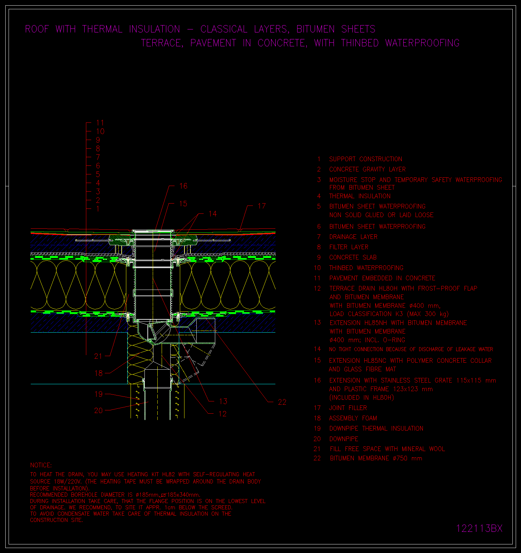Screen dimensions: 521x553
Task: Click legend text 'FILTER LAYER'
Action: [x=348, y=247]
